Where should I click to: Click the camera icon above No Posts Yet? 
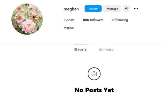[x=94, y=74]
